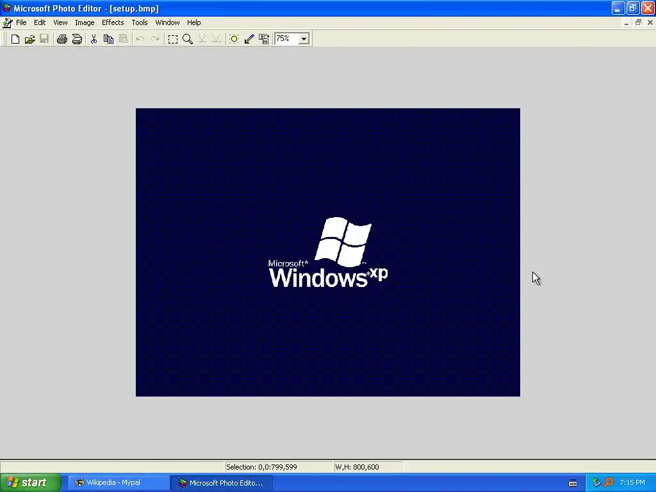Click the Microsoft Photo Editor taskbar button
Image resolution: width=656 pixels, height=492 pixels.
(221, 483)
